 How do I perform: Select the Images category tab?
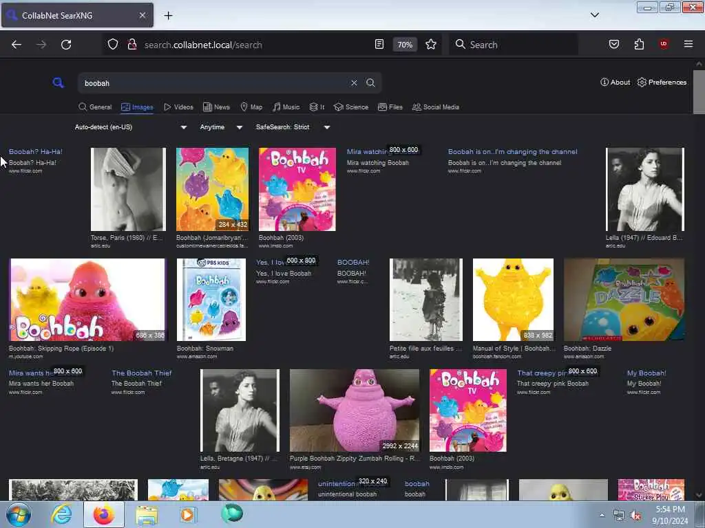[x=137, y=107]
